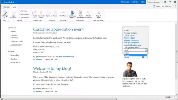
Task: Open Popularity Trends in the ribbon
Action: [x=41, y=14]
